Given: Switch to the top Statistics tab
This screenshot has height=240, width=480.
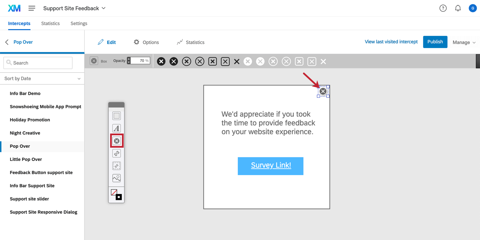Looking at the screenshot, I should [51, 23].
